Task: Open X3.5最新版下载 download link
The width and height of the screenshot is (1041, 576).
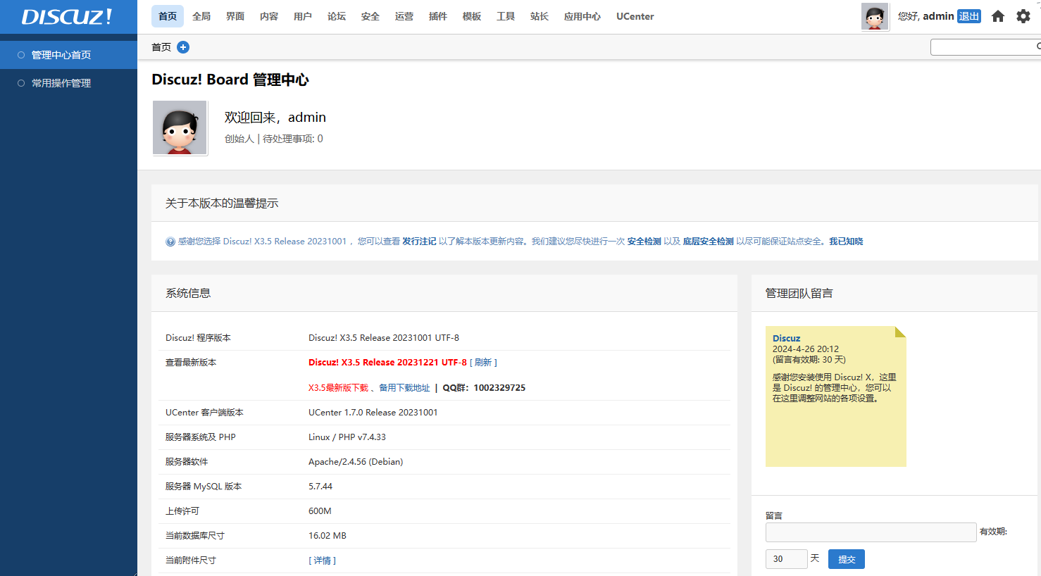Action: click(x=338, y=388)
